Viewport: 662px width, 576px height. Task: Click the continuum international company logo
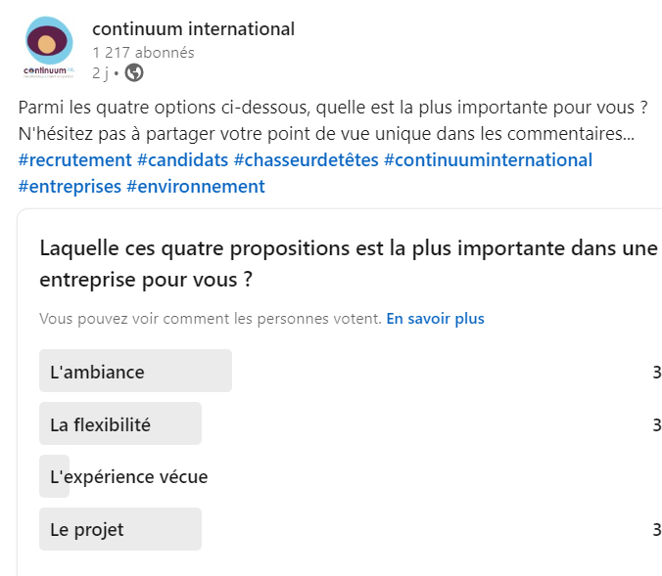point(48,48)
